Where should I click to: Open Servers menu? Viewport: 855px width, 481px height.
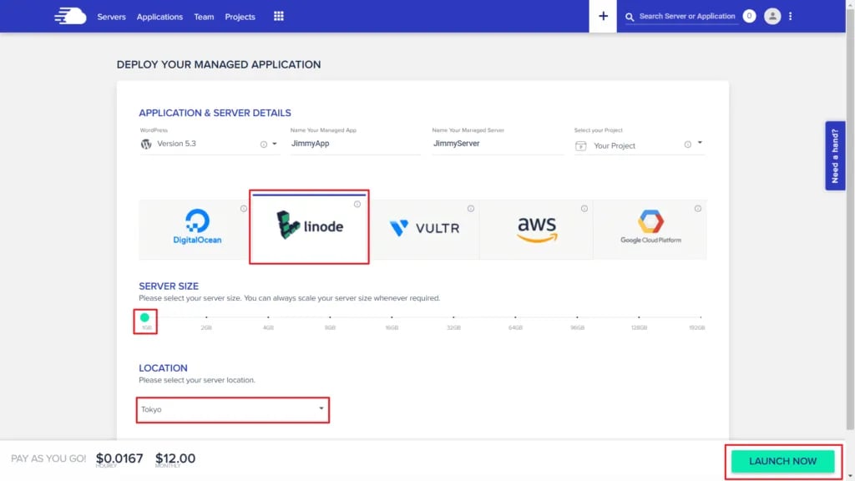[111, 17]
